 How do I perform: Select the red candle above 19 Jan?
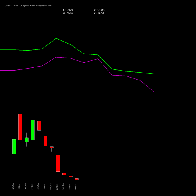pyautogui.click(x=45, y=141)
